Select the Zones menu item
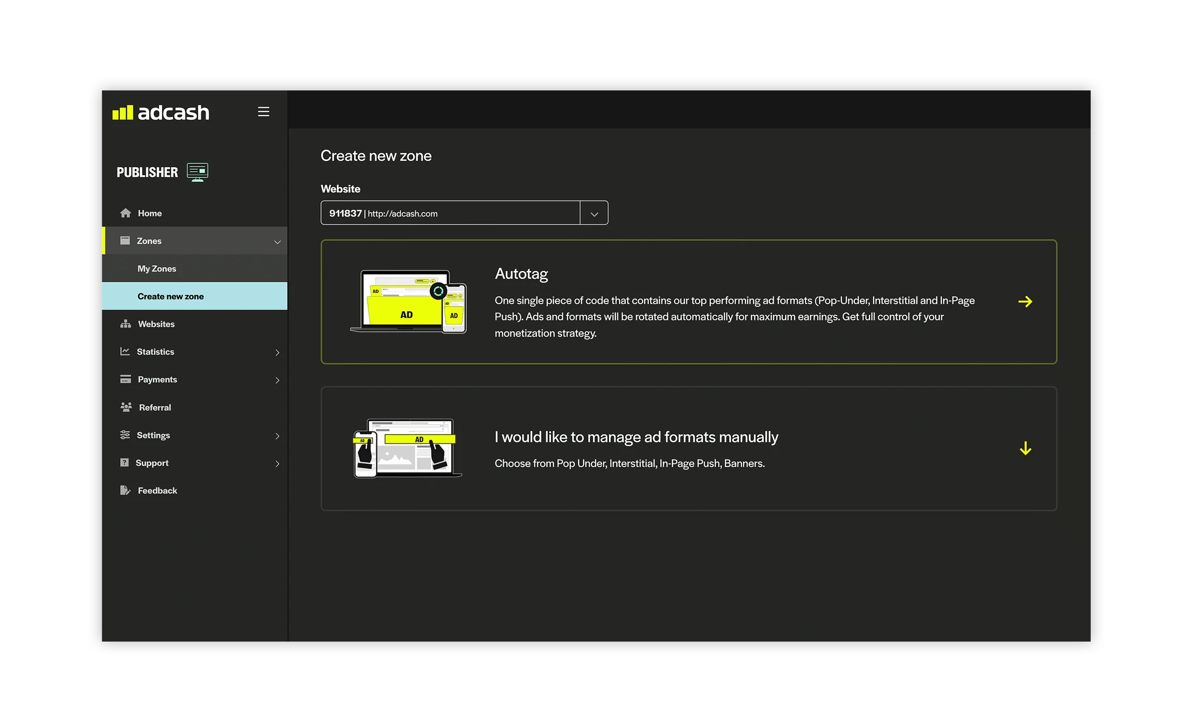Viewport: 1192px width, 725px height. tap(195, 241)
